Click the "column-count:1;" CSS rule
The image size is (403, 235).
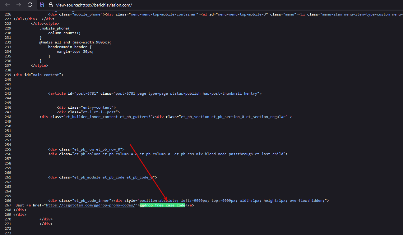[x=64, y=33]
